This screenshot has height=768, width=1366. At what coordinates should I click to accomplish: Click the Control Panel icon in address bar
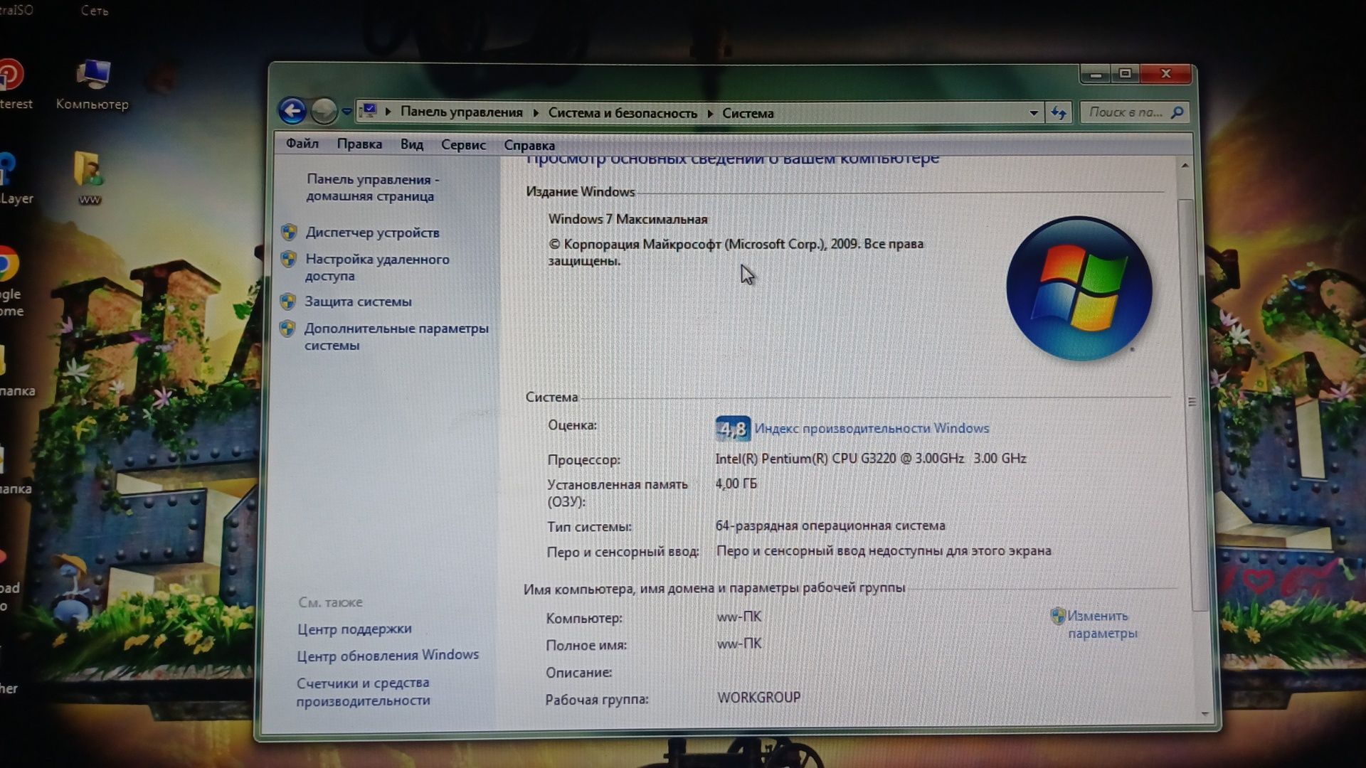point(369,111)
